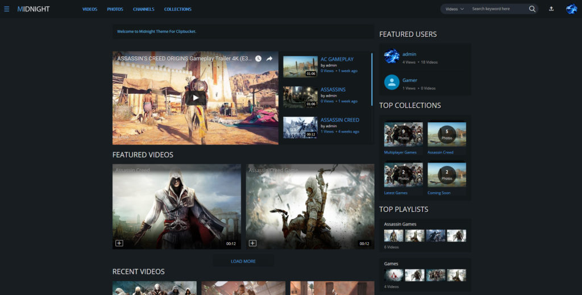
Task: Play the Assassin's Creed Origins trailer
Action: tap(196, 98)
